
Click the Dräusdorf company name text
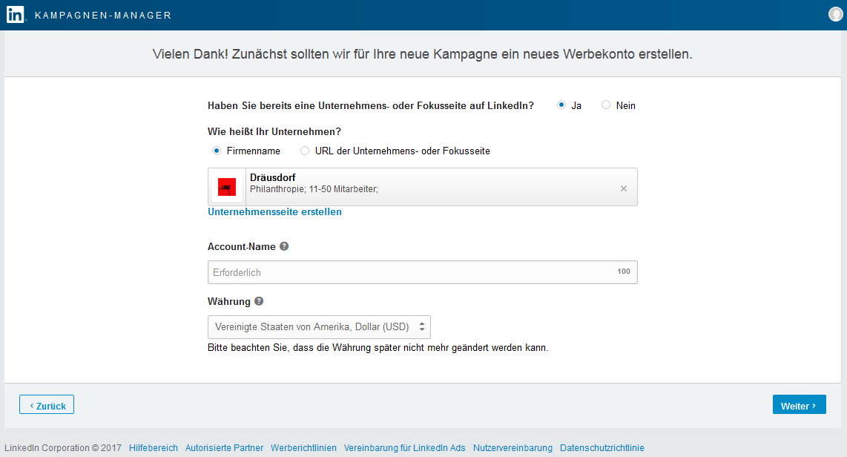coord(273,177)
